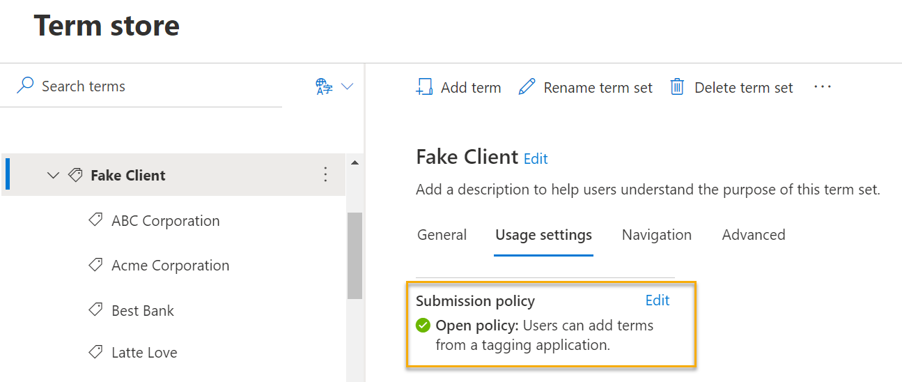Click into the Search terms field

click(x=160, y=86)
